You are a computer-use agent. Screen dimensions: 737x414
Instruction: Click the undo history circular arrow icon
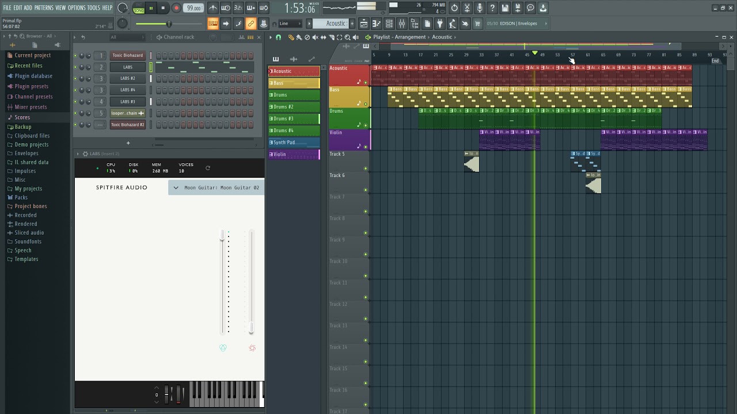click(454, 8)
